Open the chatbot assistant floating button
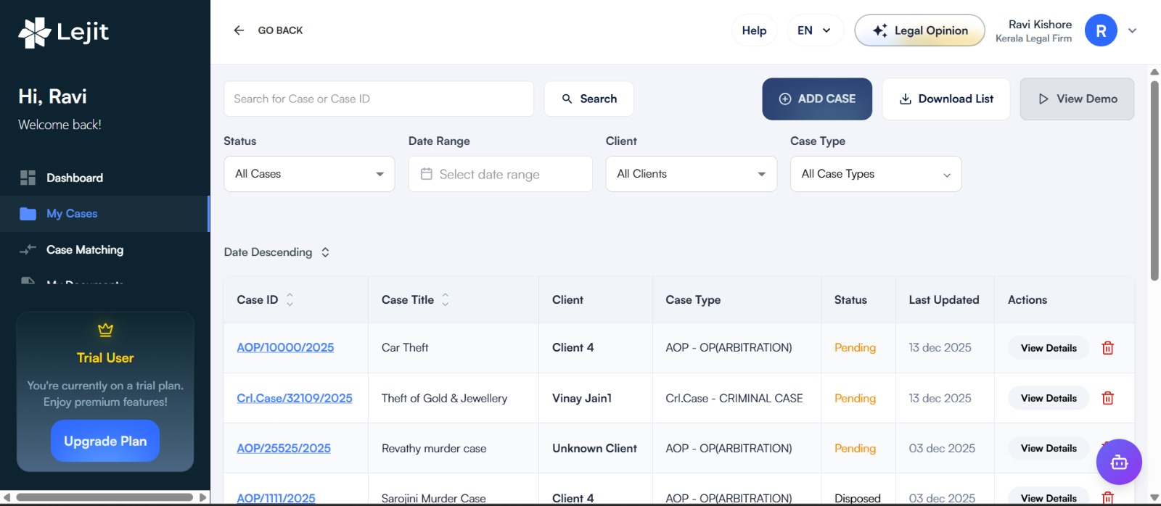Image resolution: width=1161 pixels, height=506 pixels. click(1118, 462)
